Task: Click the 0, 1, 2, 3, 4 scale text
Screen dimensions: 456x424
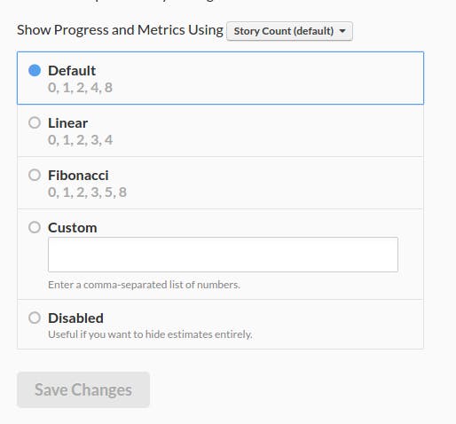Action: [80, 140]
